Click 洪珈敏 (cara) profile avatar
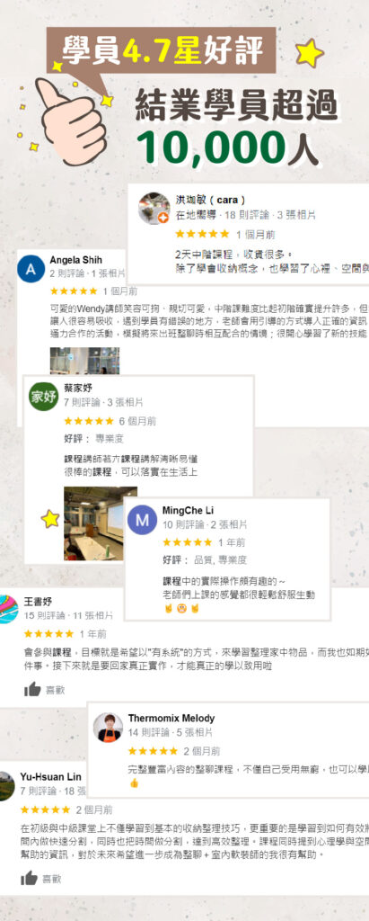This screenshot has width=369, height=921. 154,208
